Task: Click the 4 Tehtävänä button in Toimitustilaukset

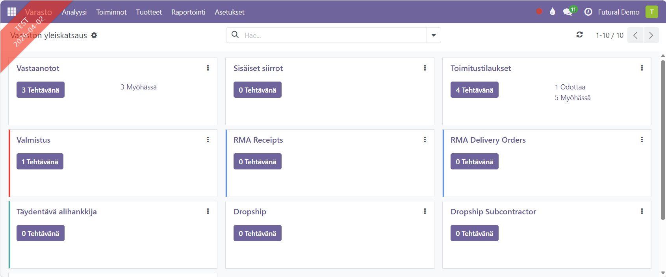Action: 474,90
